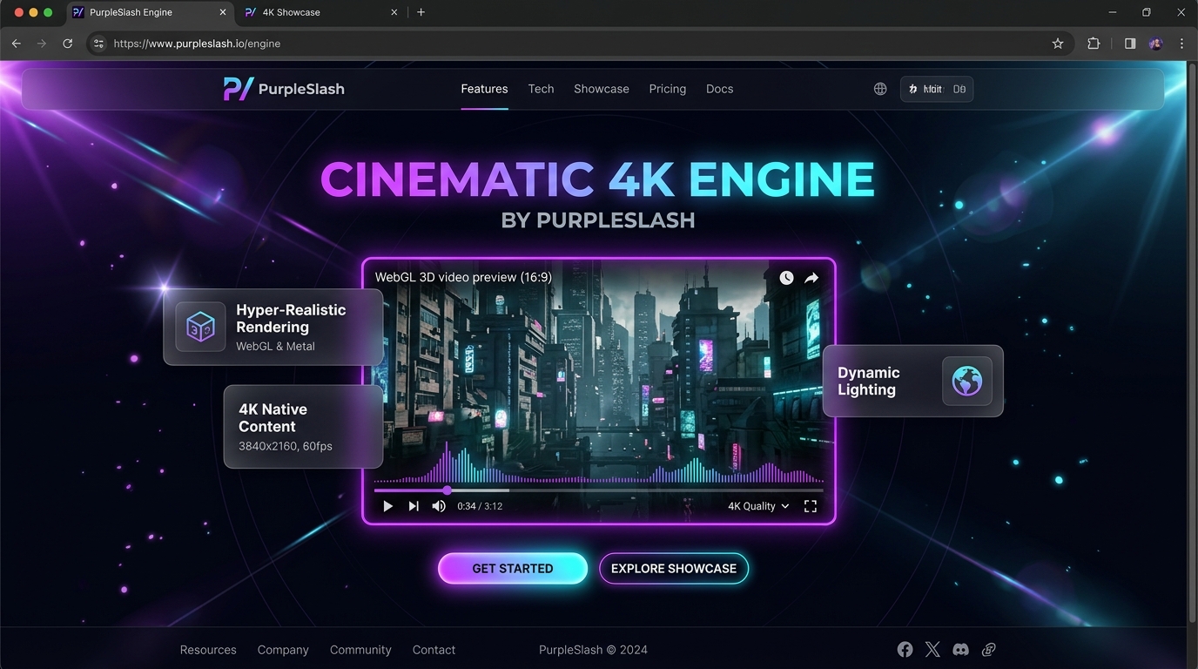The image size is (1198, 669).
Task: Click the Dynamic Lighting feature card
Action: click(x=912, y=381)
